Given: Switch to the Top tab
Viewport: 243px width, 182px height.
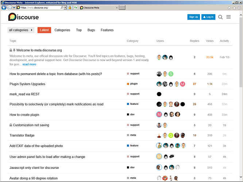Looking at the screenshot, I should coord(79,30).
